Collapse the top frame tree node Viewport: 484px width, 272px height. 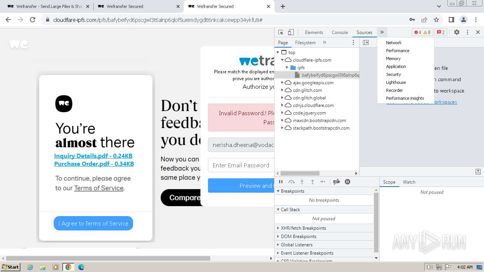pos(278,53)
